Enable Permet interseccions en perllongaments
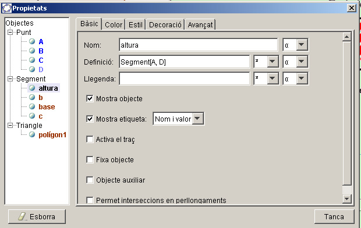 tap(90, 200)
